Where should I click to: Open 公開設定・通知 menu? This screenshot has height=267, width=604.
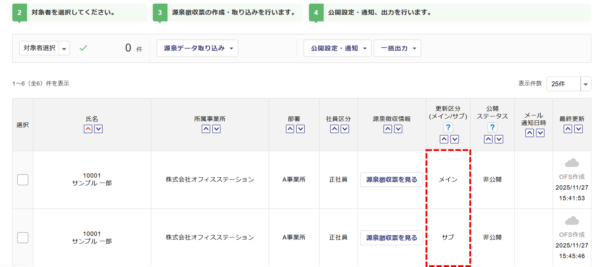point(337,48)
